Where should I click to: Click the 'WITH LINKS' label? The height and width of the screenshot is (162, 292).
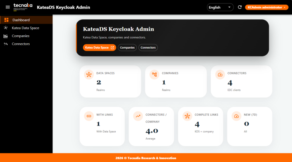pyautogui.click(x=105, y=115)
